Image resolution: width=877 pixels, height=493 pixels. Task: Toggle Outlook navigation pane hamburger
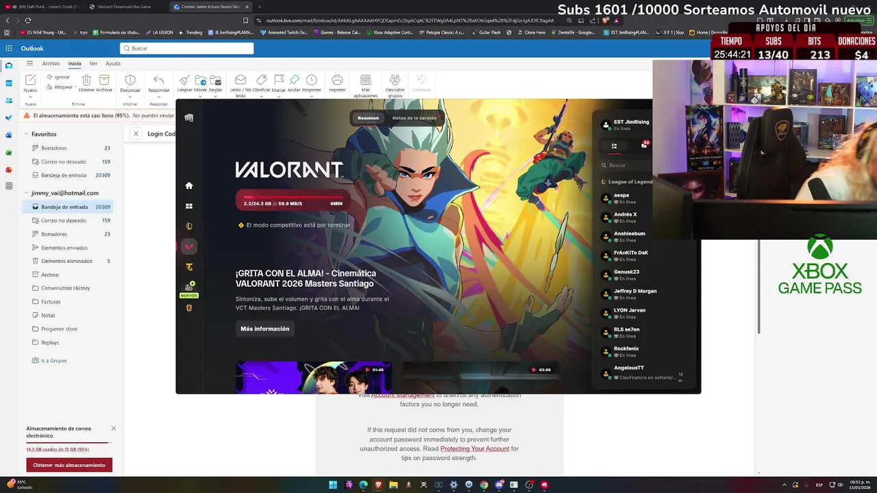pos(29,64)
